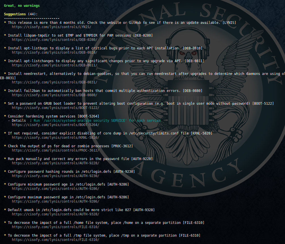Open the cisofy.com LYNIS controls link
285x244 pixels.
click(x=51, y=27)
